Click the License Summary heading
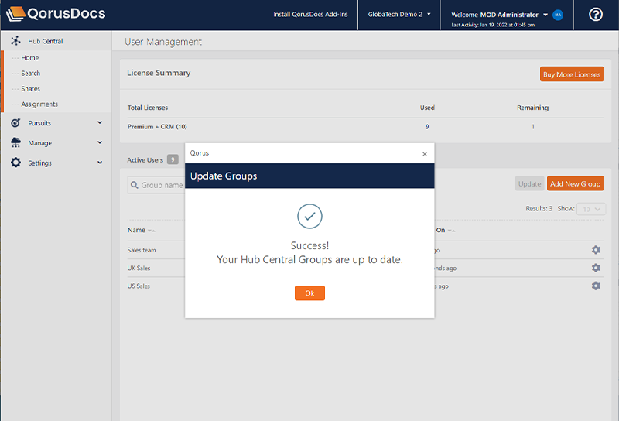 point(159,73)
